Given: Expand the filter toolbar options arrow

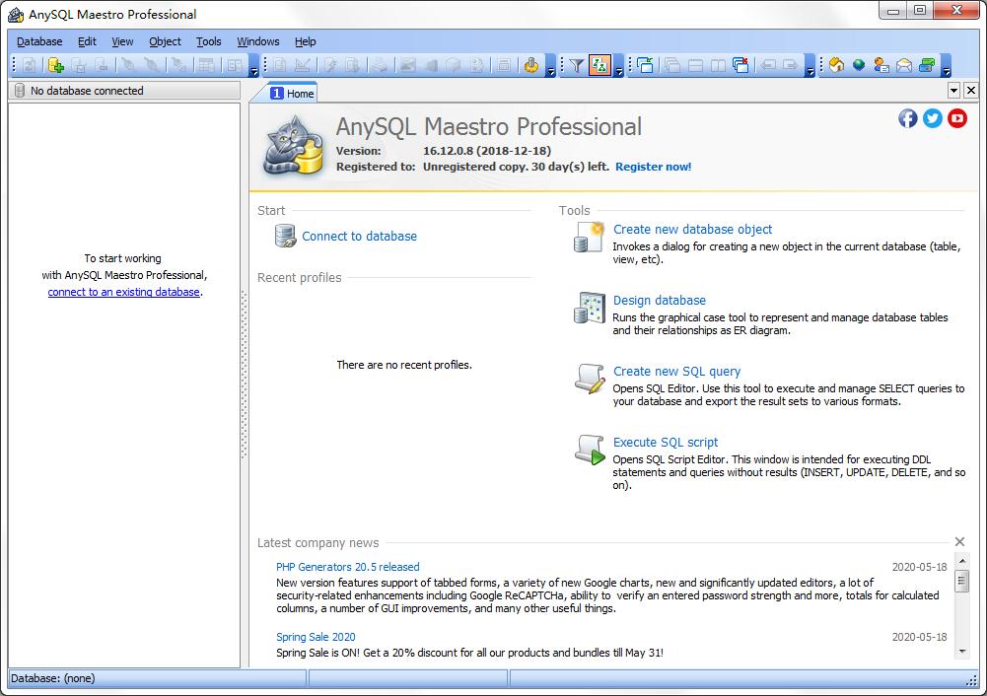Looking at the screenshot, I should [x=619, y=71].
